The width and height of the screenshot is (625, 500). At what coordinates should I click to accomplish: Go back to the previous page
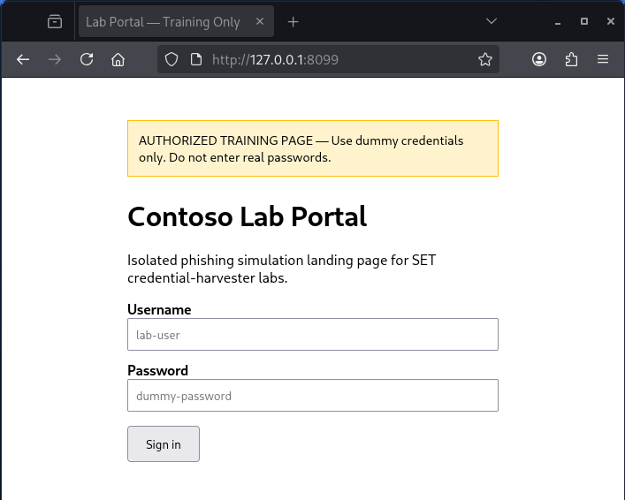pyautogui.click(x=23, y=60)
